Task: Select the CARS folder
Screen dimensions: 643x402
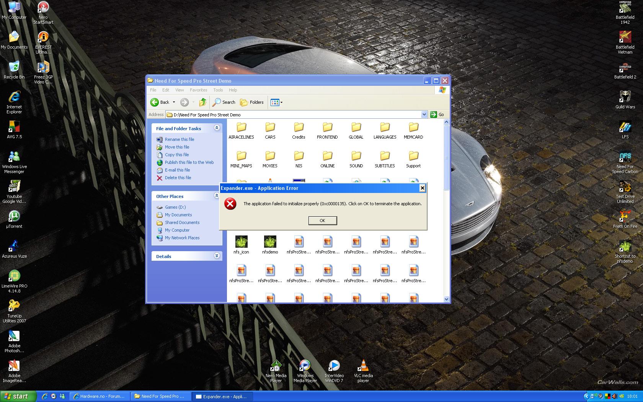Action: (x=270, y=131)
